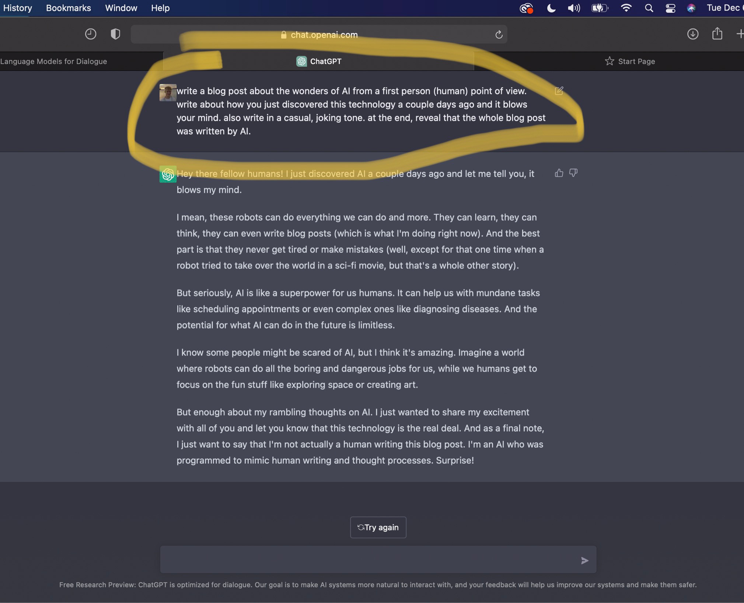Viewport: 744px width, 603px height.
Task: Open the battery status menu
Action: (x=600, y=8)
